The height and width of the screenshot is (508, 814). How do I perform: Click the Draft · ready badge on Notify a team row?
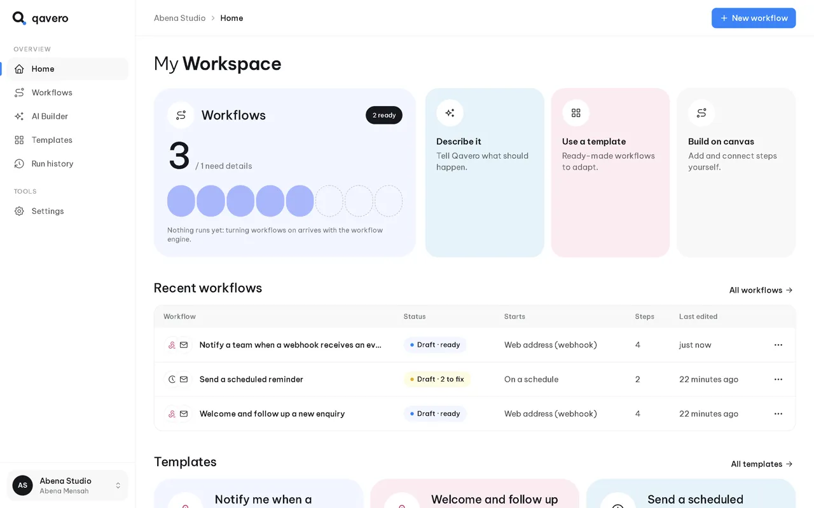(x=435, y=345)
